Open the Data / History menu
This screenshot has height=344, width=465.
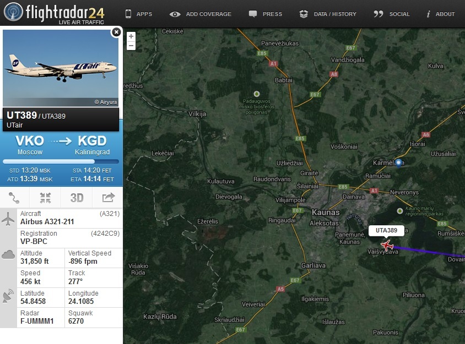[328, 14]
